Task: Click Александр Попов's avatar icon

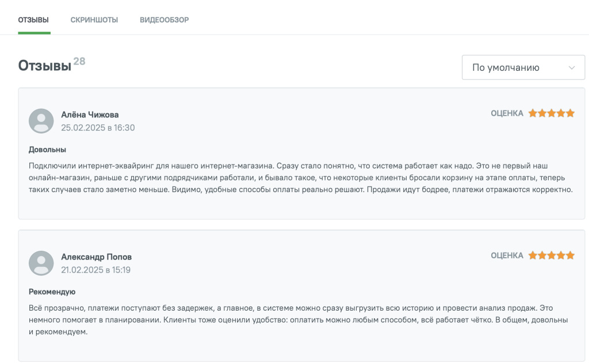Action: (x=41, y=263)
